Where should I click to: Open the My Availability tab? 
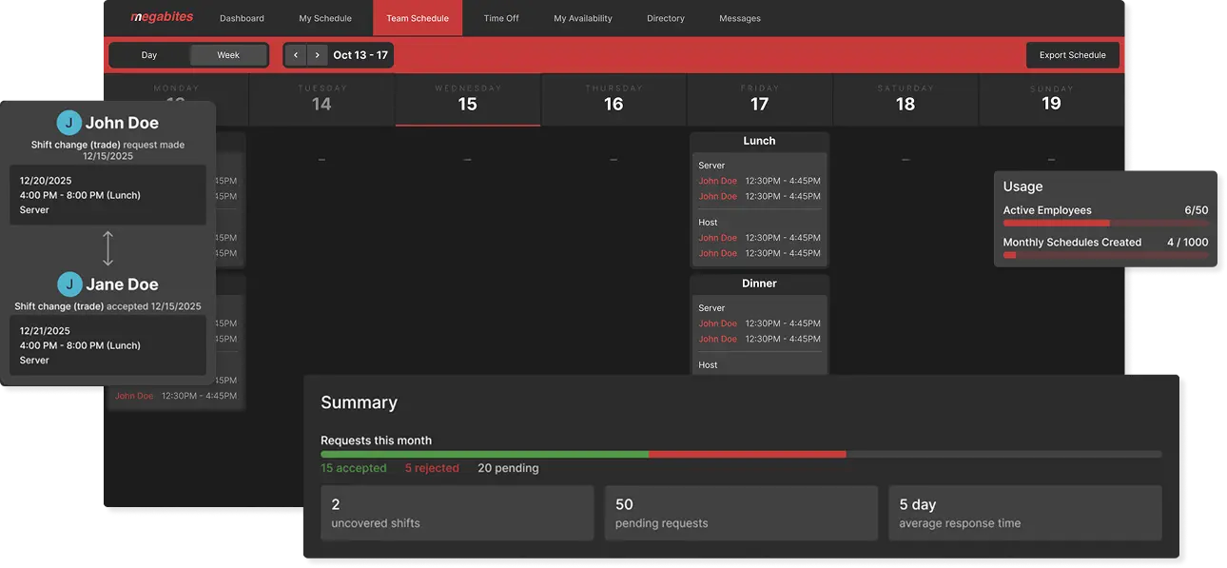pyautogui.click(x=583, y=18)
